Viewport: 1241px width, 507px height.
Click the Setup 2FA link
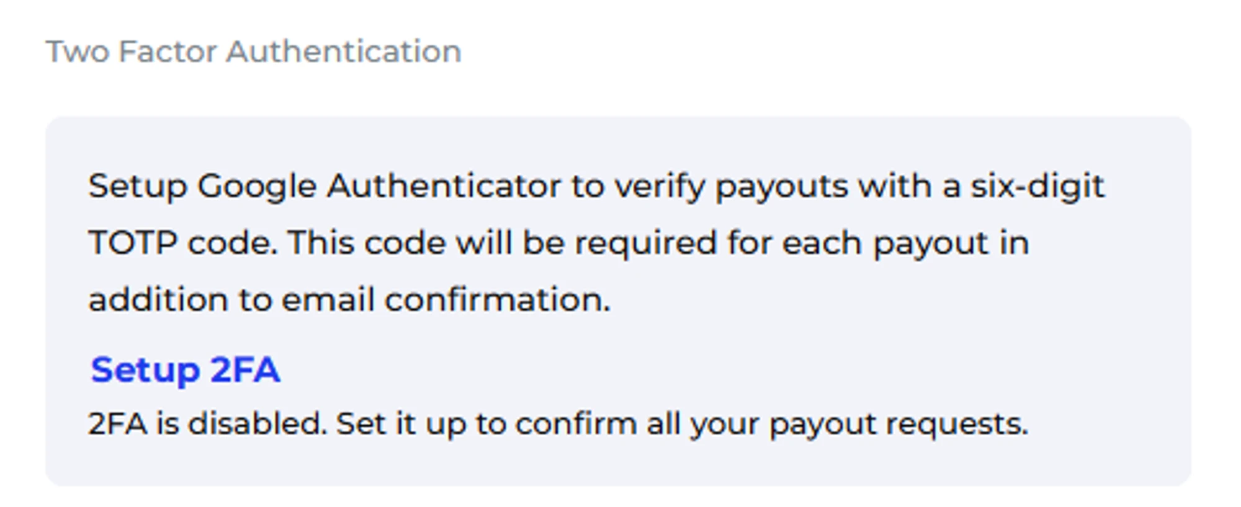(185, 370)
